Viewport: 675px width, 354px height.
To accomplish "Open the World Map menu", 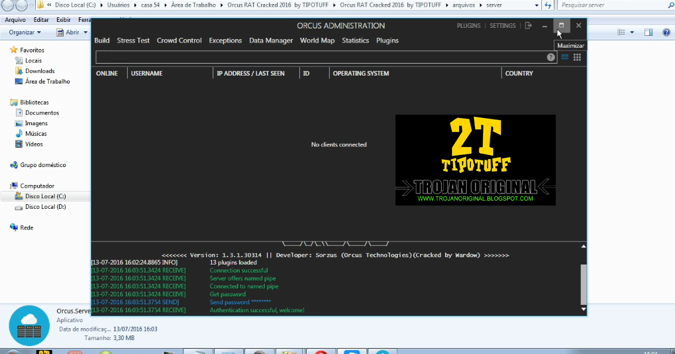I will point(317,40).
